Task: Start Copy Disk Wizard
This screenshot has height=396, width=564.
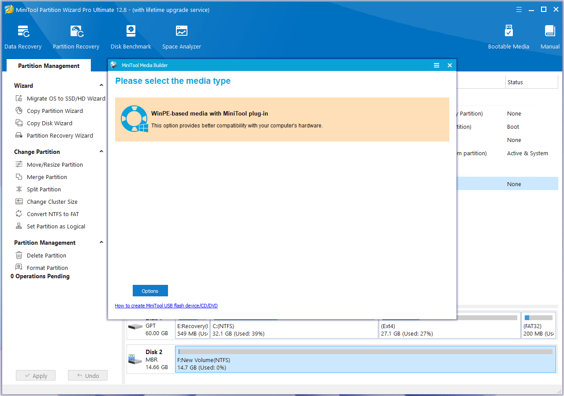Action: click(44, 123)
